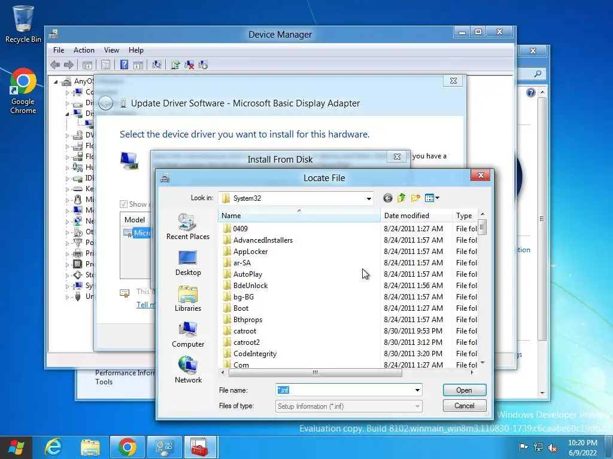
Task: Open the View Menu icon in Locate File
Action: [432, 198]
